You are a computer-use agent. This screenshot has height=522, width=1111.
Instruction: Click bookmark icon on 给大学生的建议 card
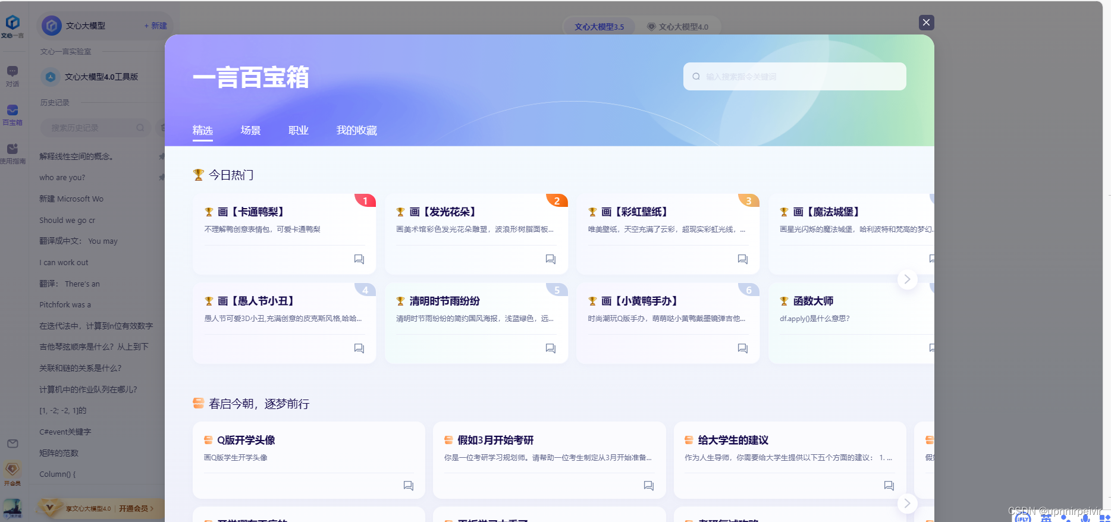click(889, 486)
